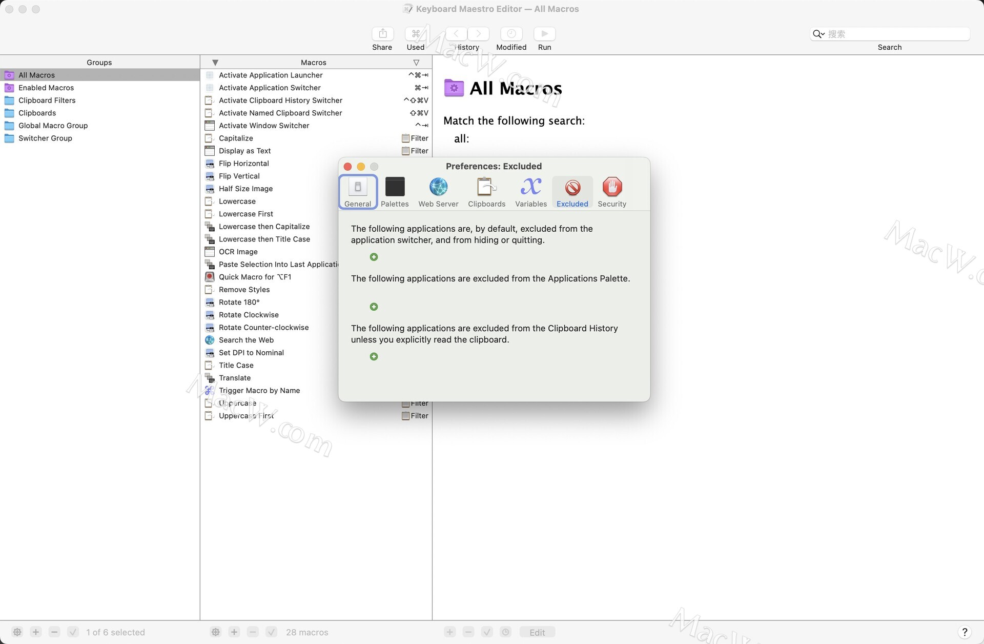The image size is (984, 644).
Task: Open the Variables preferences tab
Action: [531, 192]
